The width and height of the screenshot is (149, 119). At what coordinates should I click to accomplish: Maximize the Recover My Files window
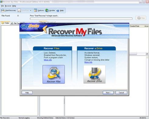point(144,2)
